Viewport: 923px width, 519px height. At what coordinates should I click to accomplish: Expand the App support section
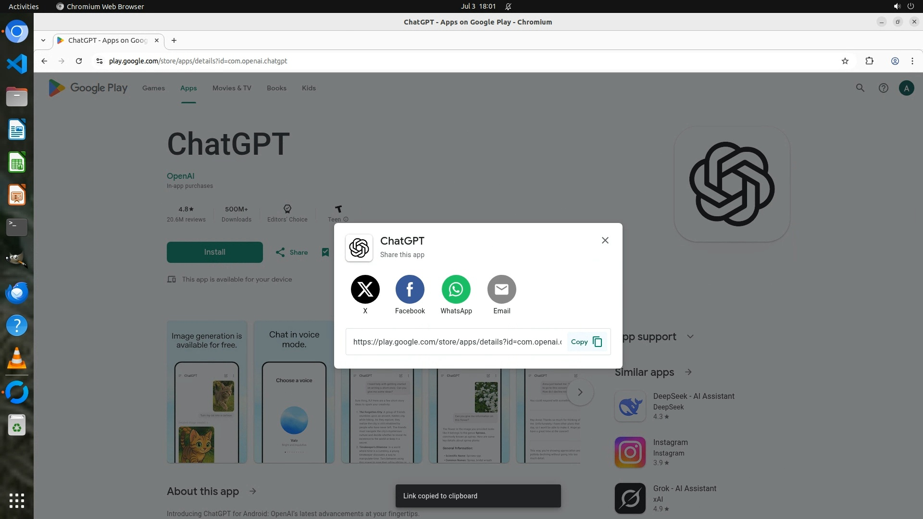point(690,336)
